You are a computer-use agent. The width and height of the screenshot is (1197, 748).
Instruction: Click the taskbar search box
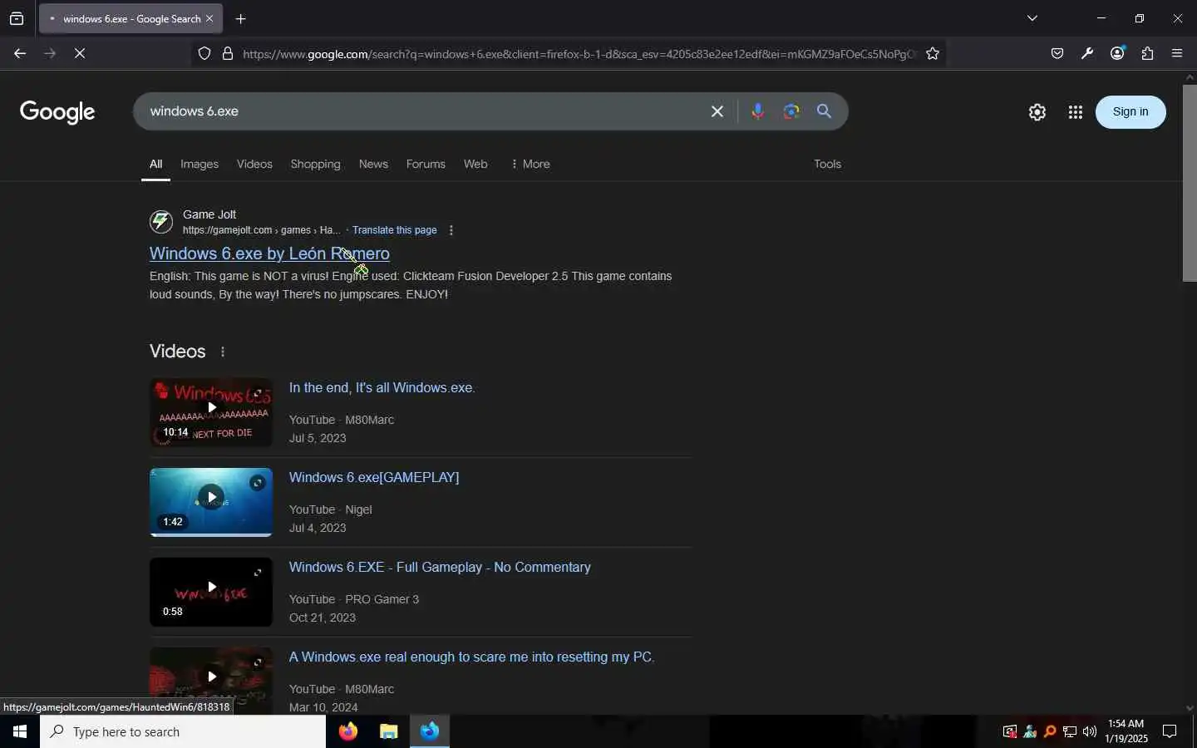pyautogui.click(x=183, y=731)
